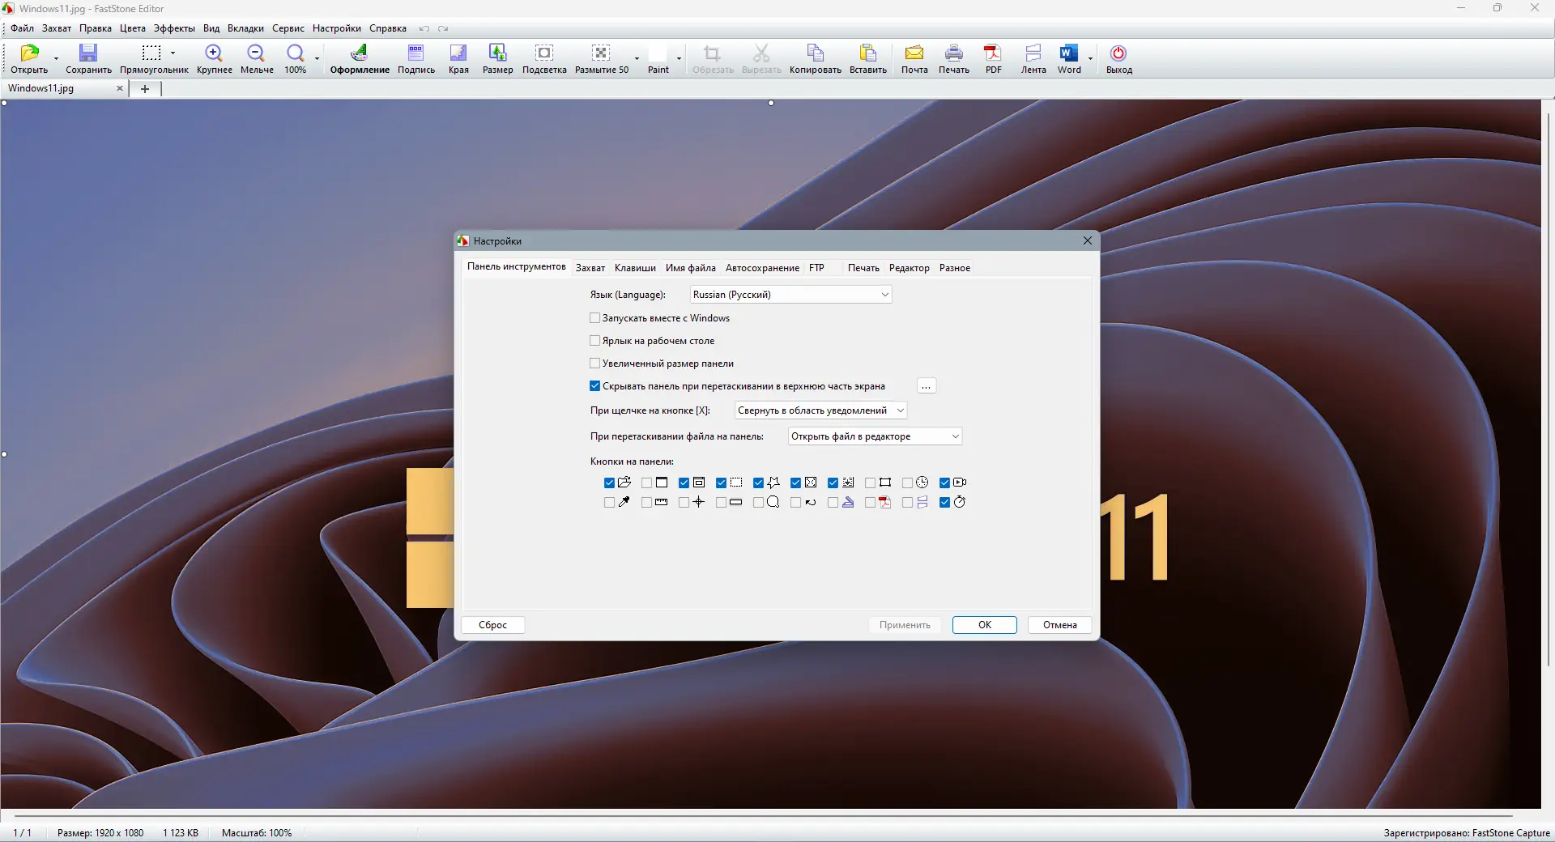Switch to the Автосохранение tab
The image size is (1555, 842).
pyautogui.click(x=762, y=268)
